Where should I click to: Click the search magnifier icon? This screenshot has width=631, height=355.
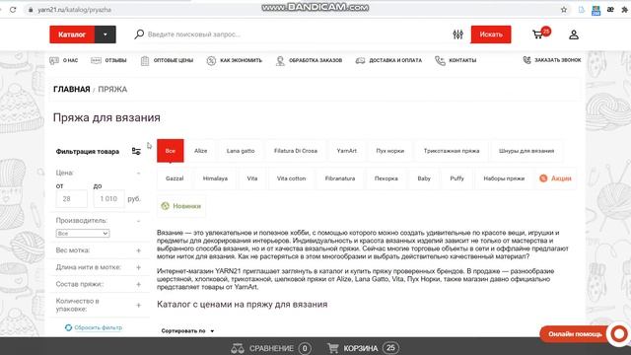[139, 35]
